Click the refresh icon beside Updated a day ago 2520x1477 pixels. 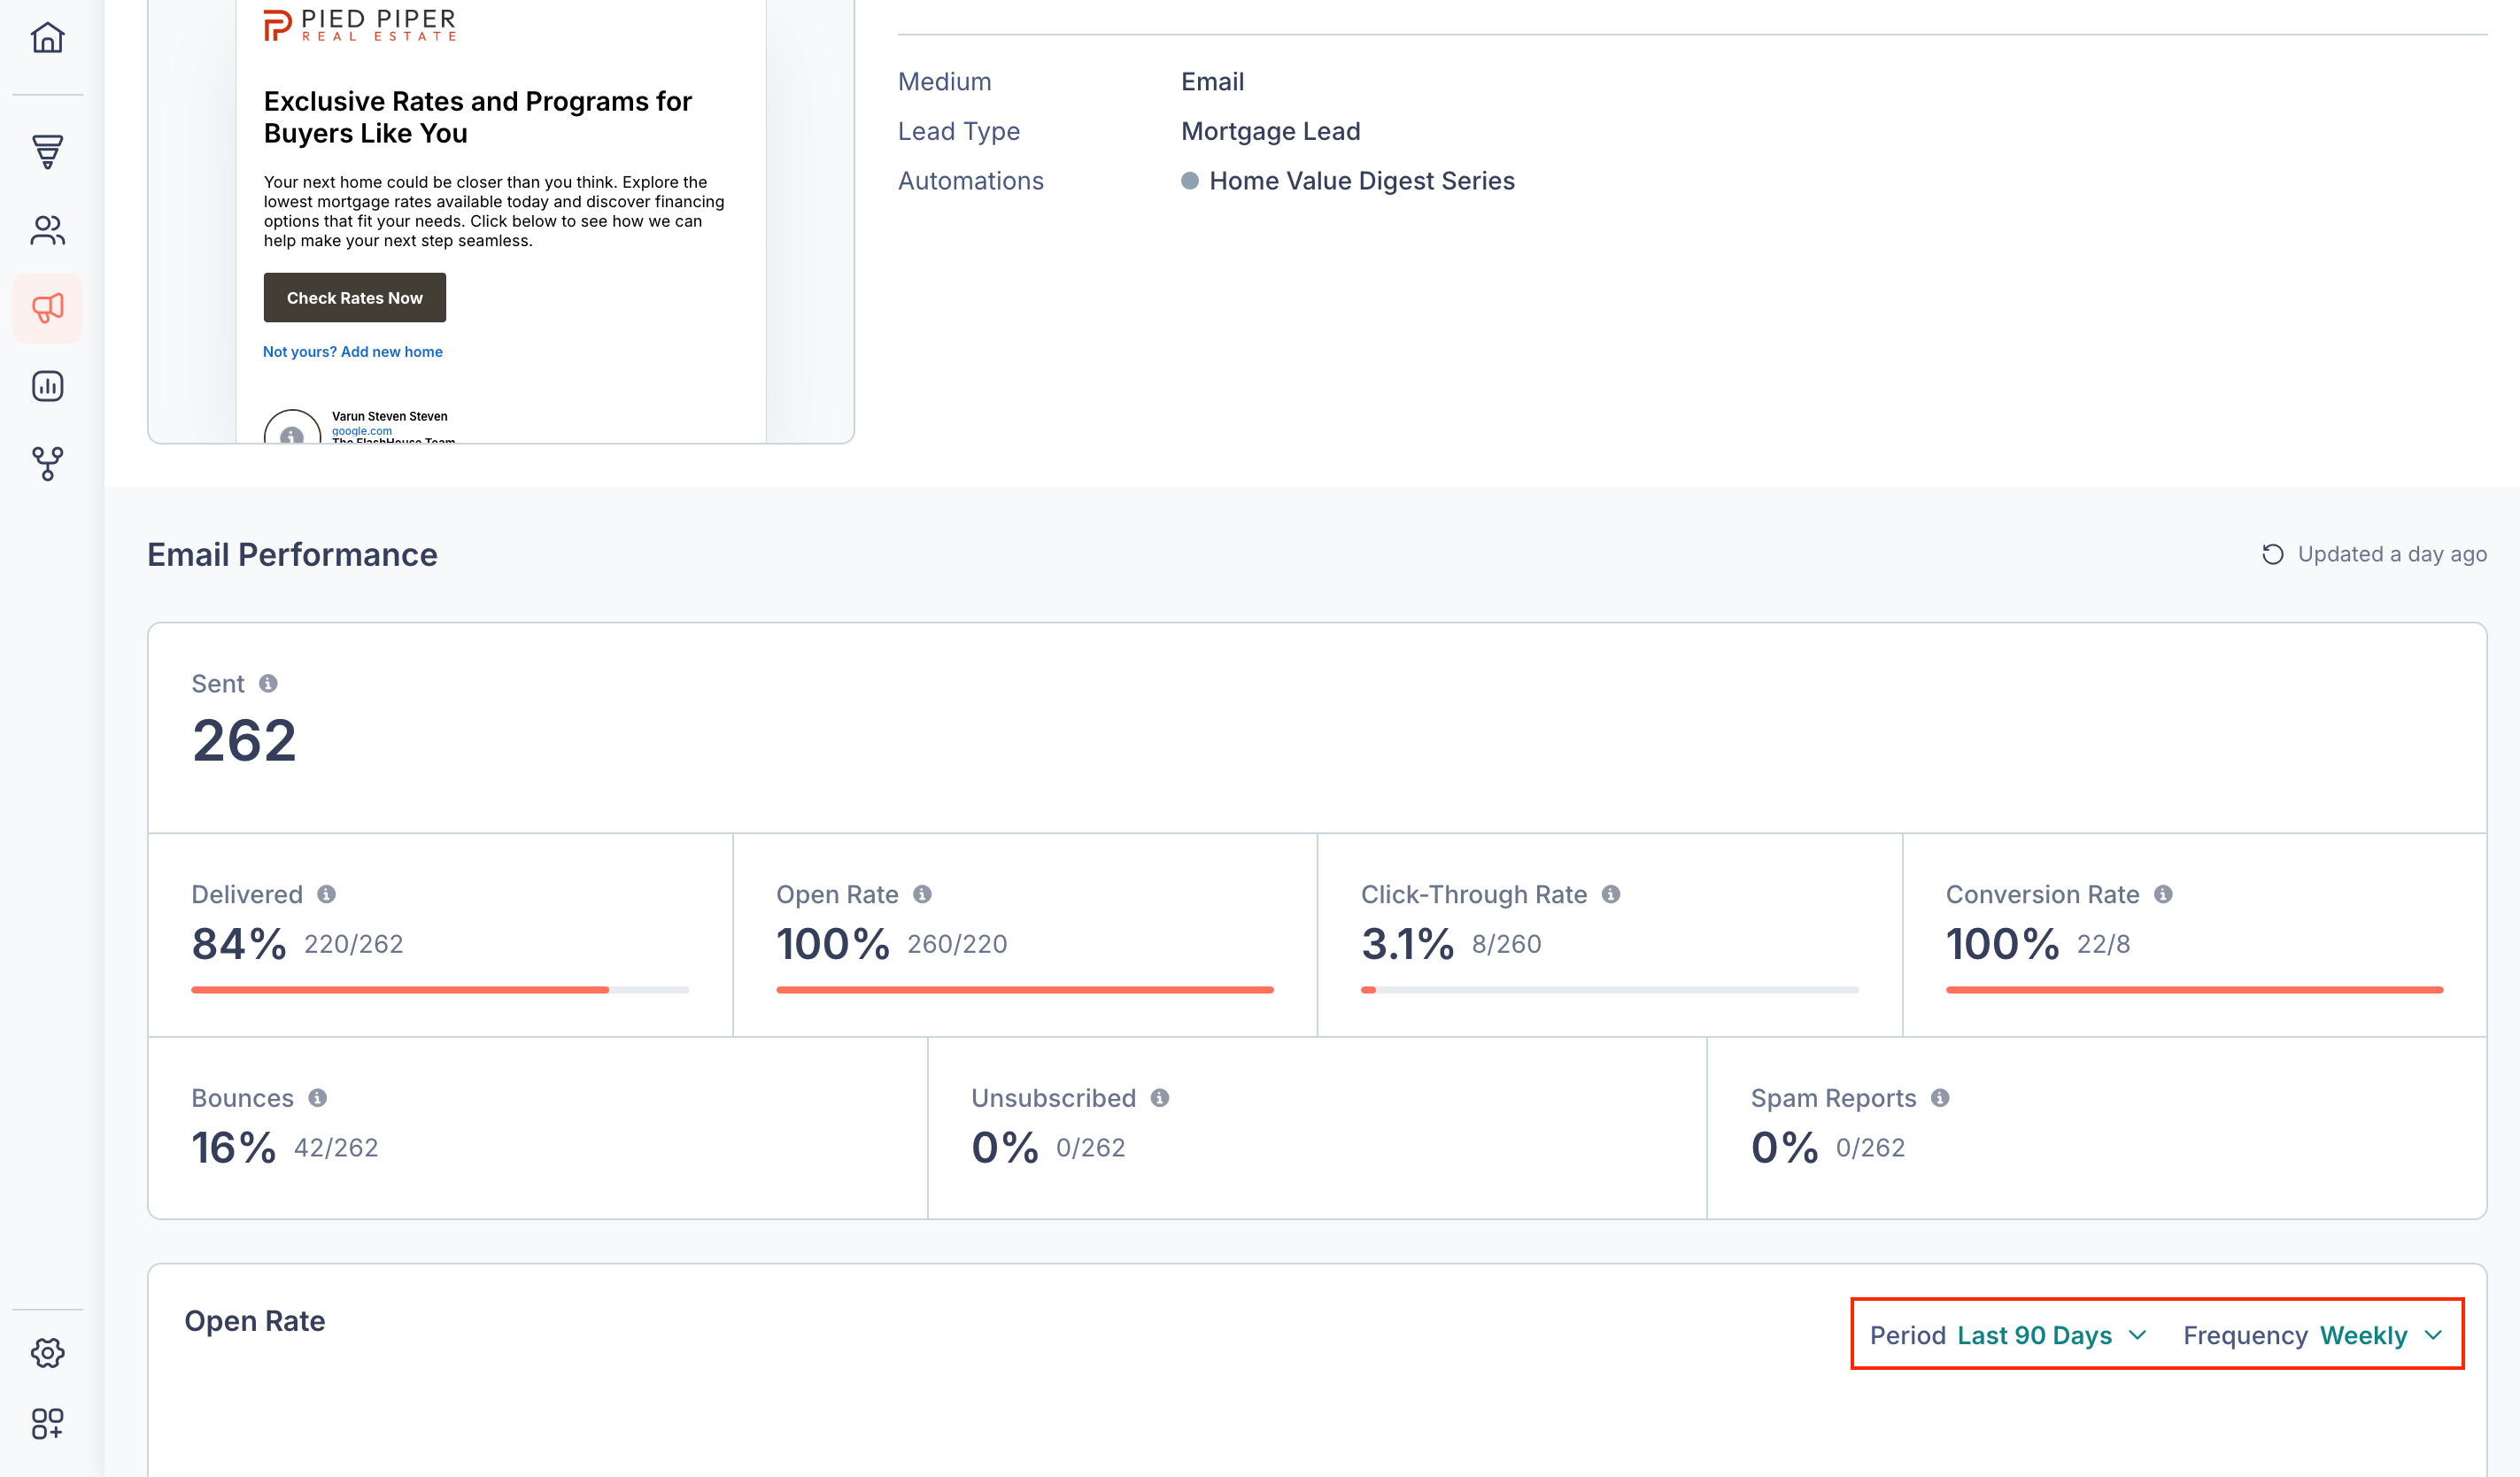(2272, 554)
